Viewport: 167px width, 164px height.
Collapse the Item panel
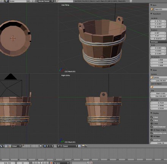pyautogui.click(x=151, y=5)
